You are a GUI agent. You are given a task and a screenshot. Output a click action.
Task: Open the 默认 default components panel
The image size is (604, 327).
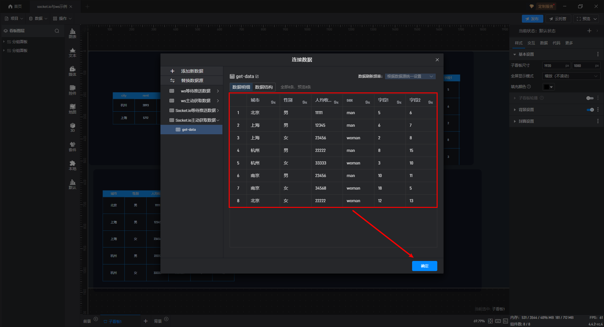(x=72, y=184)
